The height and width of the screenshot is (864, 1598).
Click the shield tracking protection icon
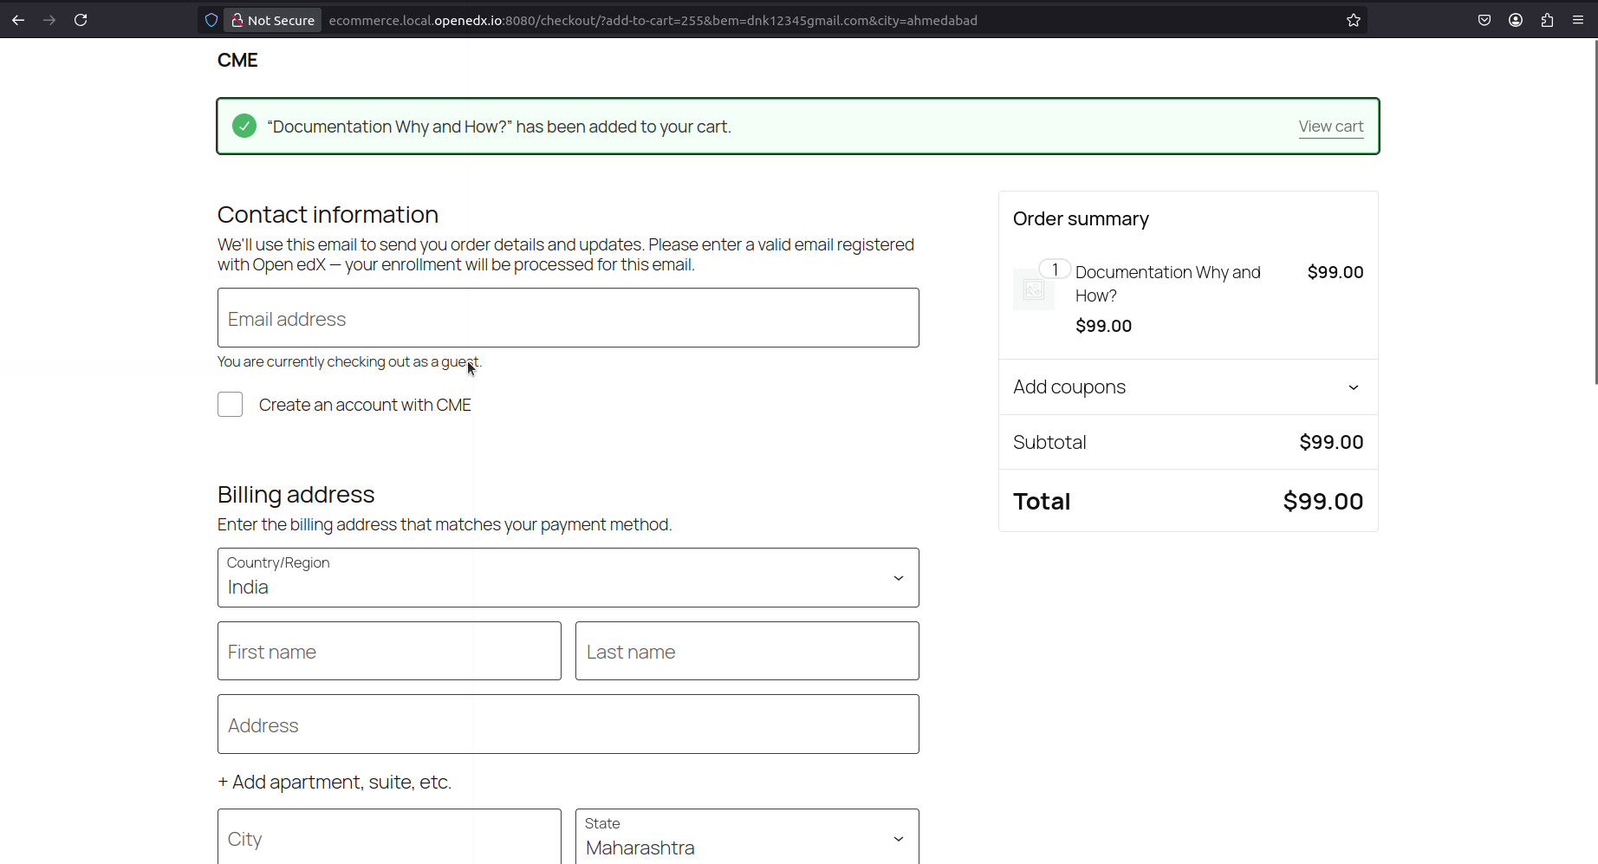(x=211, y=20)
